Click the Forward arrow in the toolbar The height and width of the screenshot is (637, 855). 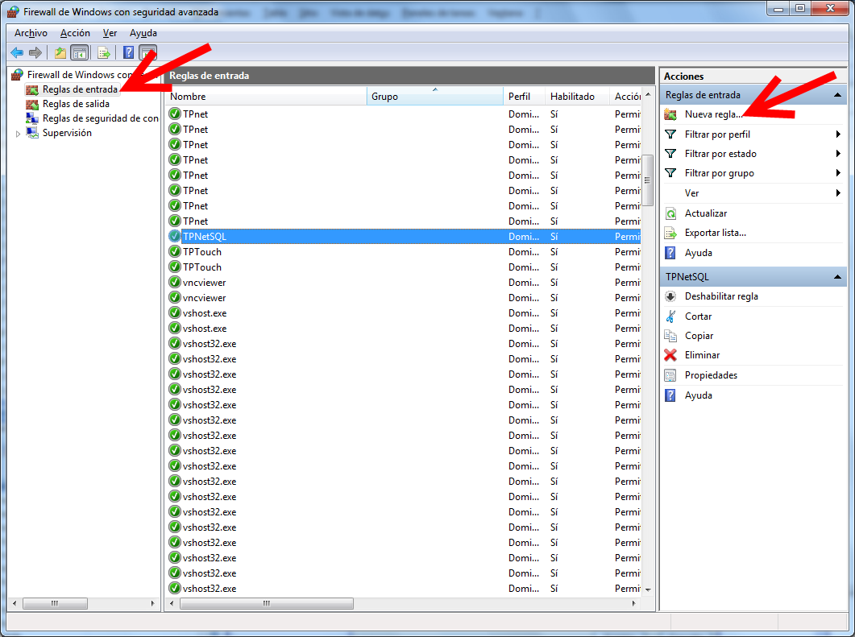pos(35,53)
